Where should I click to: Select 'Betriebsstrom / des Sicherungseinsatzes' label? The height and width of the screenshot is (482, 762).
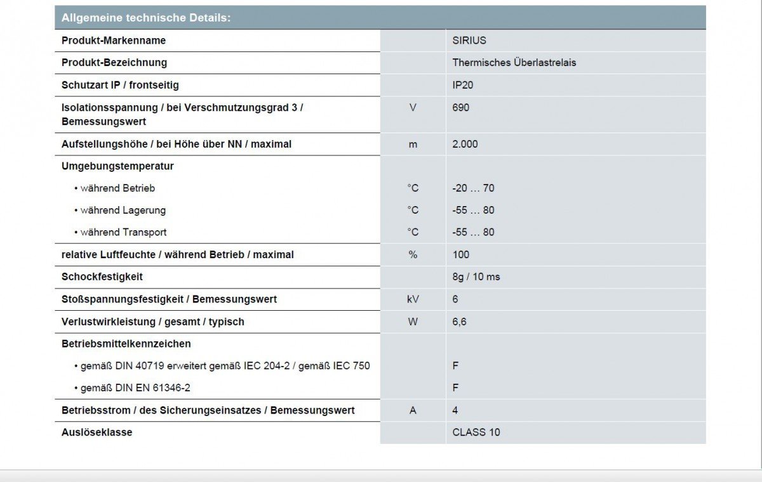tap(208, 410)
